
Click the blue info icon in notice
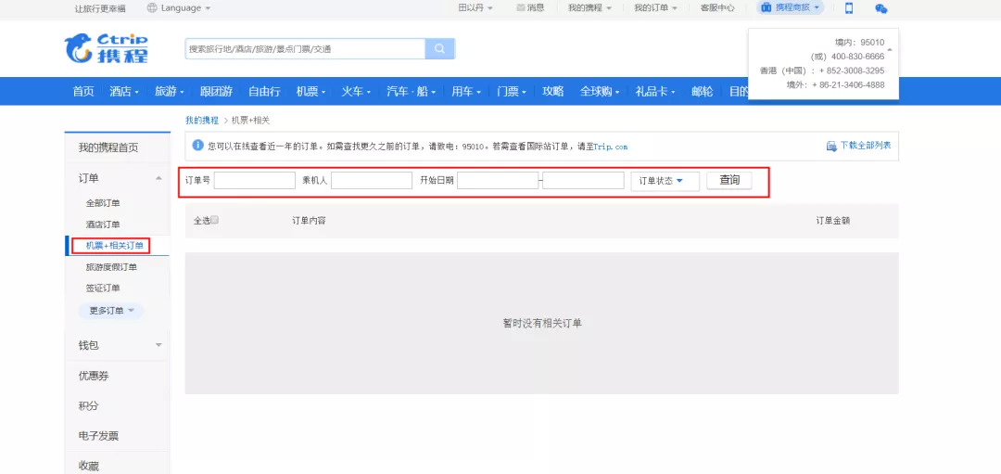196,146
